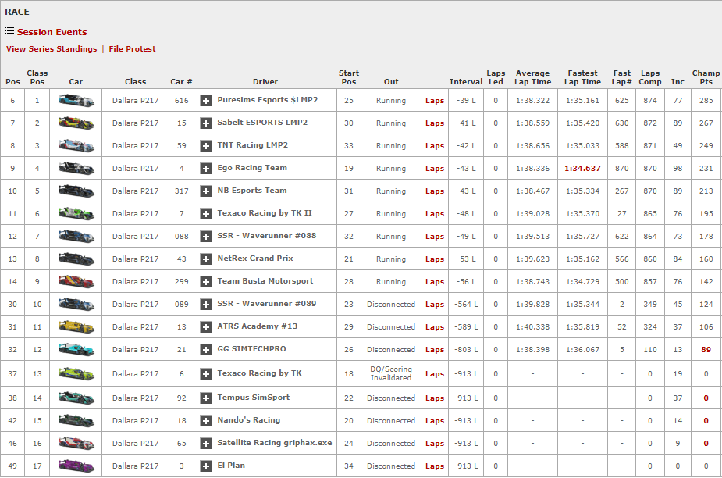Image resolution: width=722 pixels, height=478 pixels.
Task: Click red car icon for Team Busta Motorsport
Action: 76,280
